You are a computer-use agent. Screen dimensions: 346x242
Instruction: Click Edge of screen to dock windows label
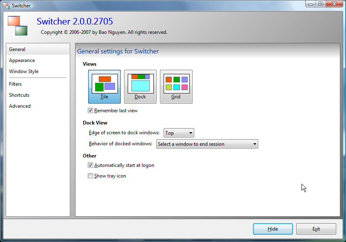coord(124,133)
